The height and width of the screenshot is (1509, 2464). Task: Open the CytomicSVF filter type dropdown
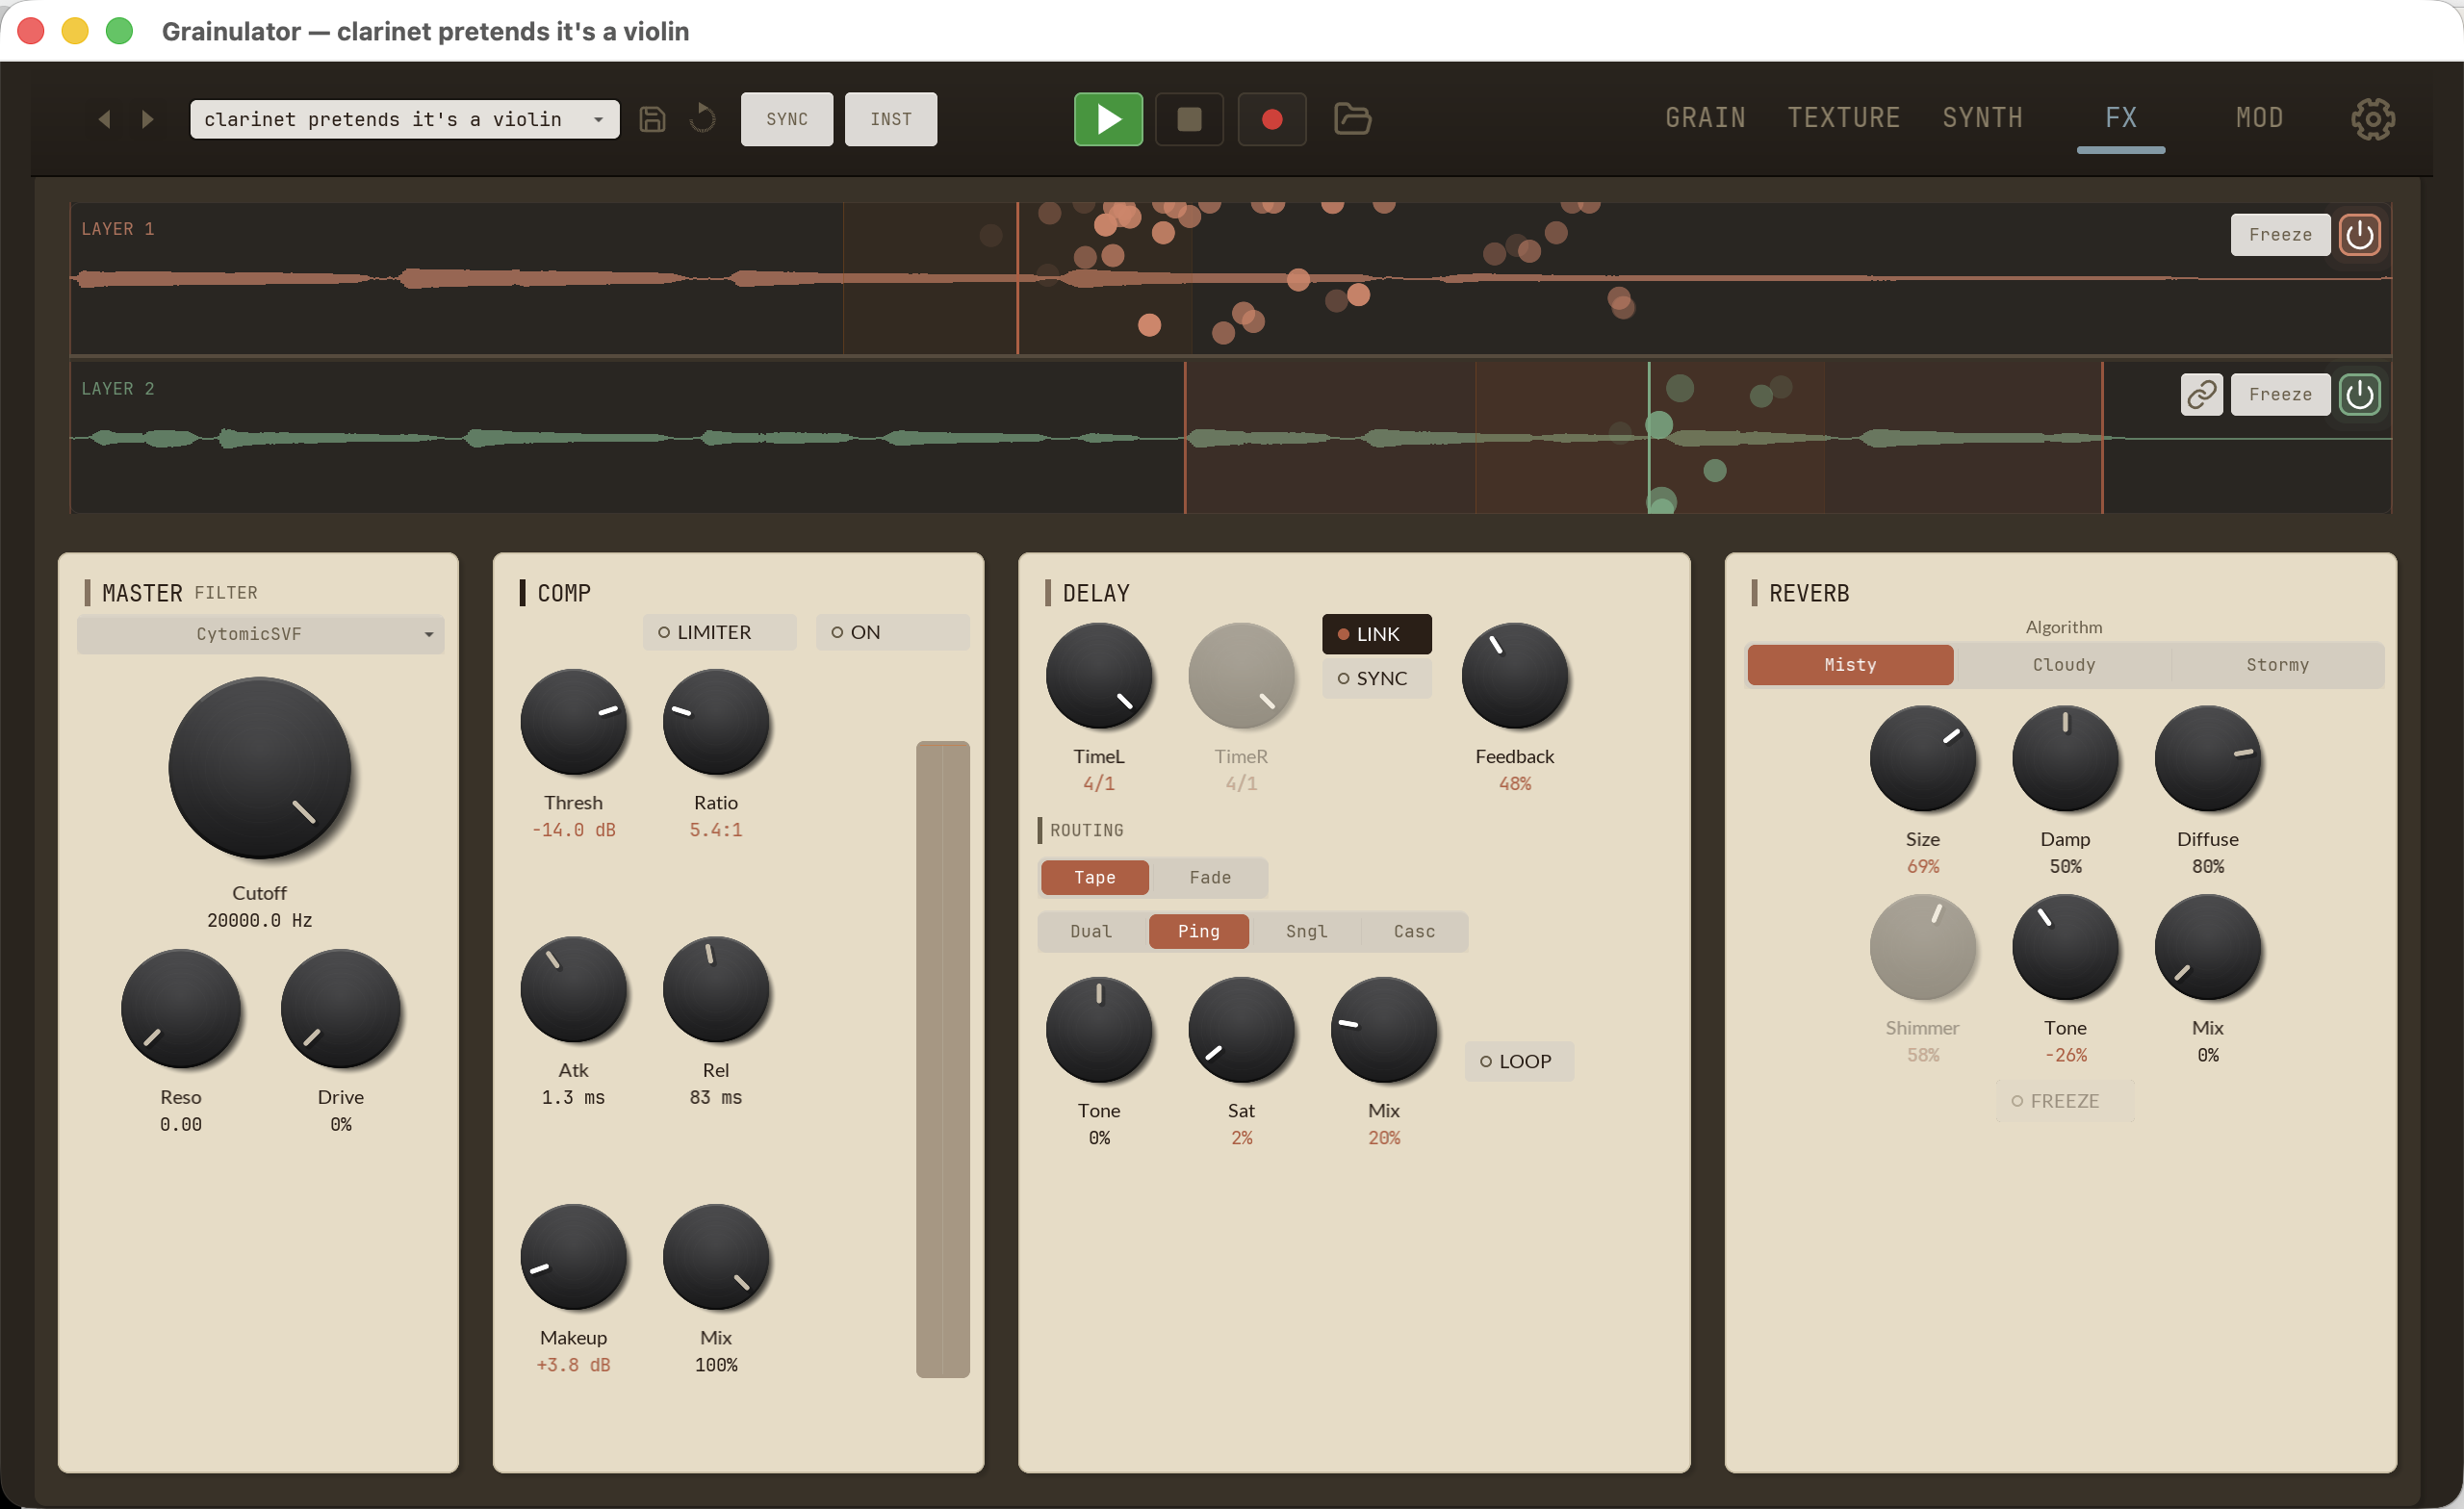[261, 634]
